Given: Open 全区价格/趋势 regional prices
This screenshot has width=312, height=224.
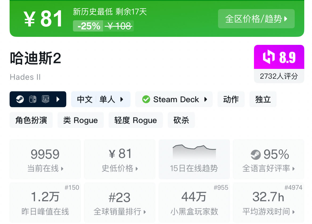Looking at the screenshot, I should (256, 19).
